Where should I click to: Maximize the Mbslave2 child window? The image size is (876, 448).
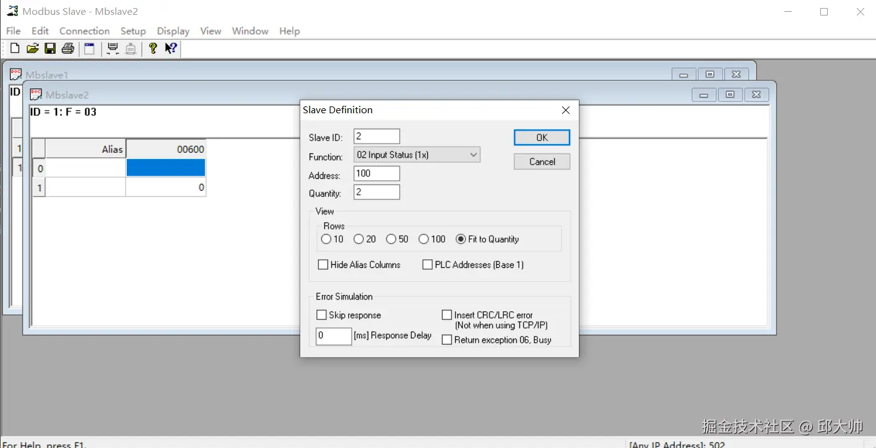[x=730, y=95]
